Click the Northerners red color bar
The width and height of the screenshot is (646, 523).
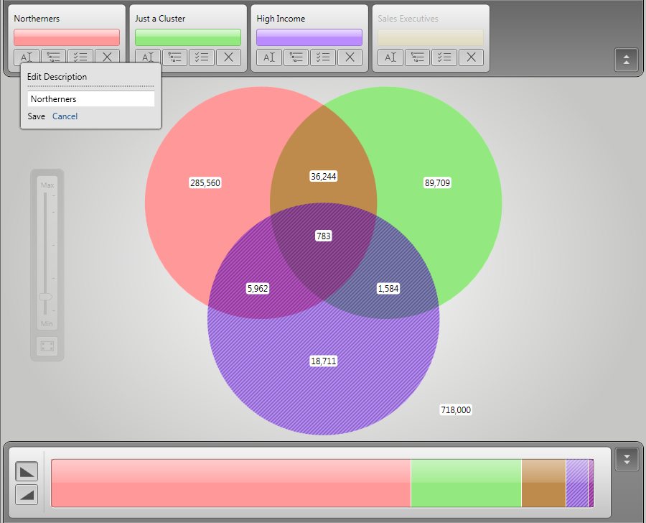[67, 37]
